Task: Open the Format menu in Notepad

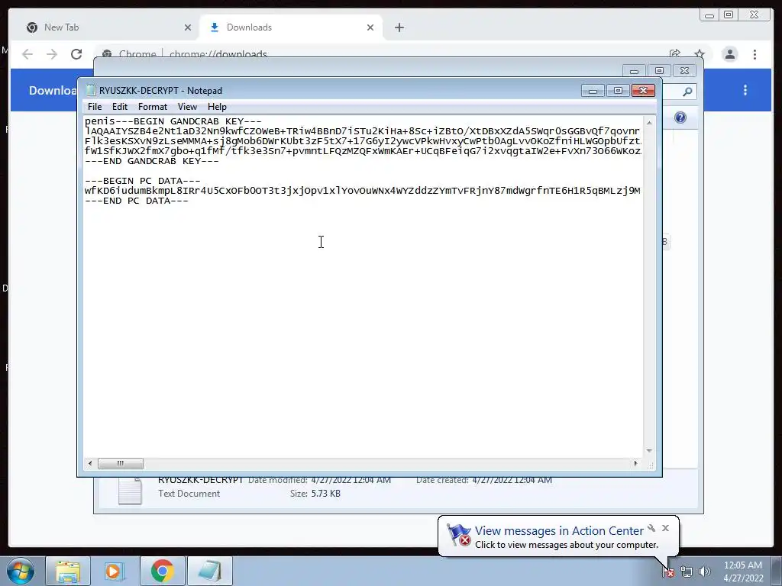Action: 152,107
